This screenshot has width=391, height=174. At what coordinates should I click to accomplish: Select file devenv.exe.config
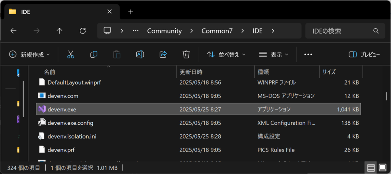click(70, 122)
